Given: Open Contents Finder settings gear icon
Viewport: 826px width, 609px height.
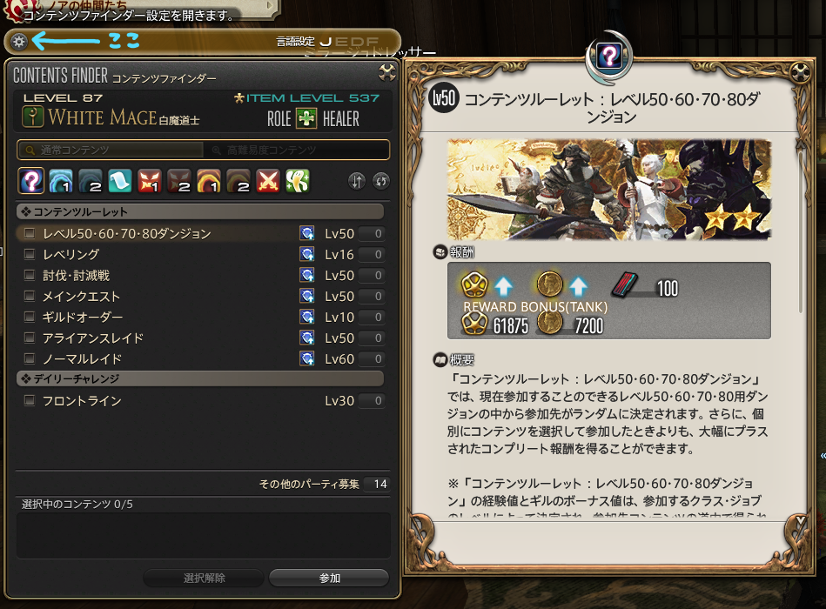Looking at the screenshot, I should point(19,42).
